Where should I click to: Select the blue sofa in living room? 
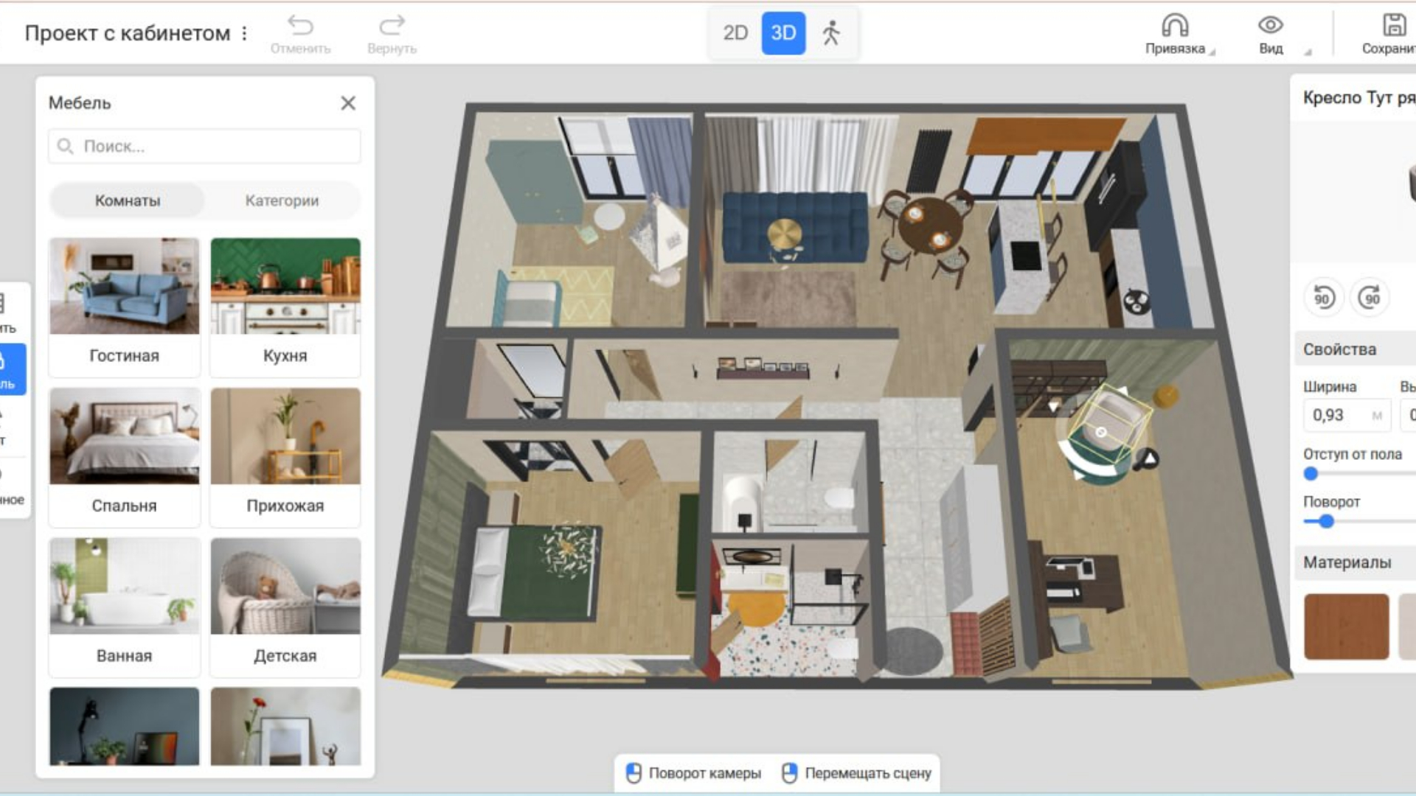point(795,227)
